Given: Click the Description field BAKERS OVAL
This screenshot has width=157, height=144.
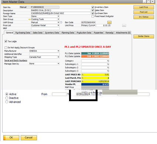Looking at the screenshot, I should [61, 10].
